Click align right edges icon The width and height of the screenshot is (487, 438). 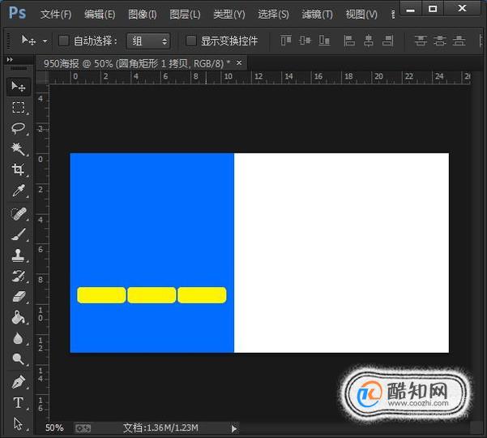388,41
